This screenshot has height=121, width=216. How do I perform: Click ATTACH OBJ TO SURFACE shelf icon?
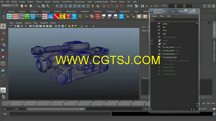coord(68,16)
